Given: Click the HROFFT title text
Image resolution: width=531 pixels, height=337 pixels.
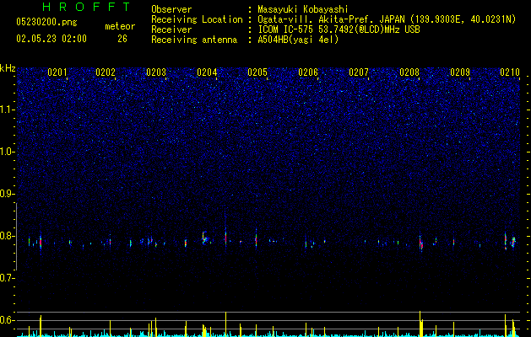Looking at the screenshot, I should tap(87, 7).
